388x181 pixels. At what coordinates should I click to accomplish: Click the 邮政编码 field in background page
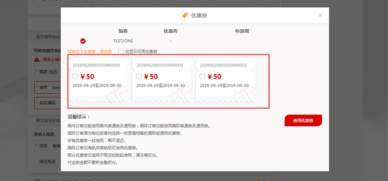pos(48,103)
